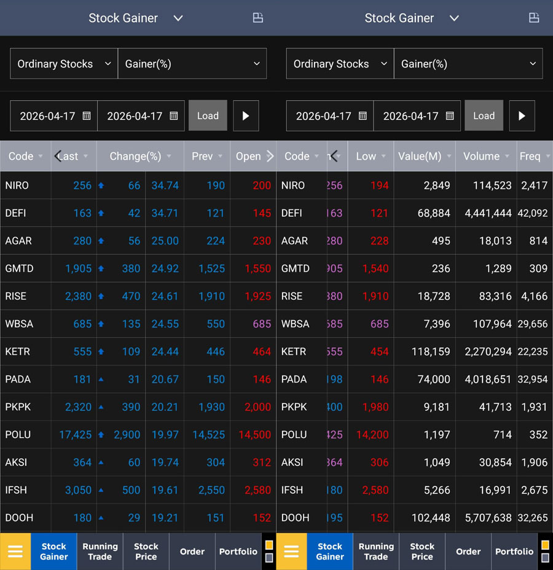The width and height of the screenshot is (553, 570).
Task: Switch to the Portfolio tab
Action: 238,552
